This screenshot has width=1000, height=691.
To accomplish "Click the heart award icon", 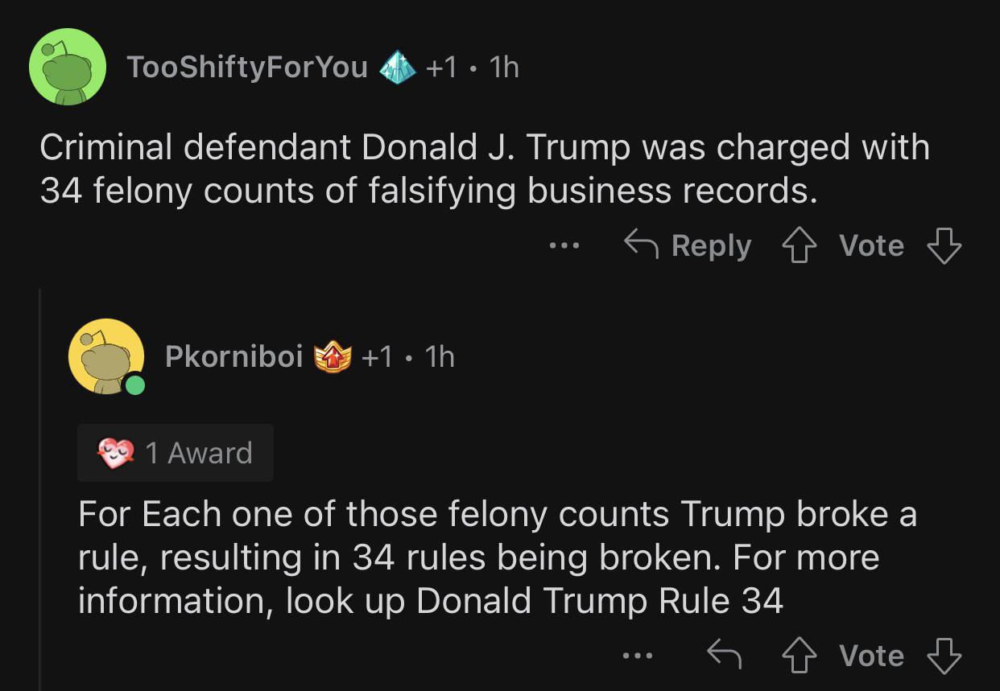I will [x=117, y=453].
